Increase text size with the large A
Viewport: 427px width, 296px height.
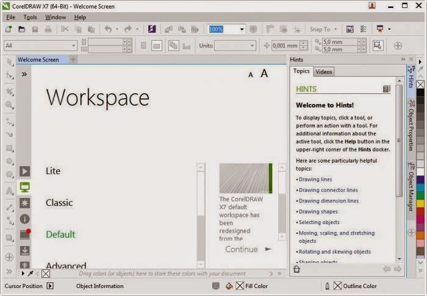click(264, 73)
